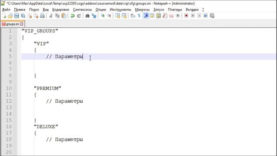Click the Copy toolbar icon

point(58,16)
